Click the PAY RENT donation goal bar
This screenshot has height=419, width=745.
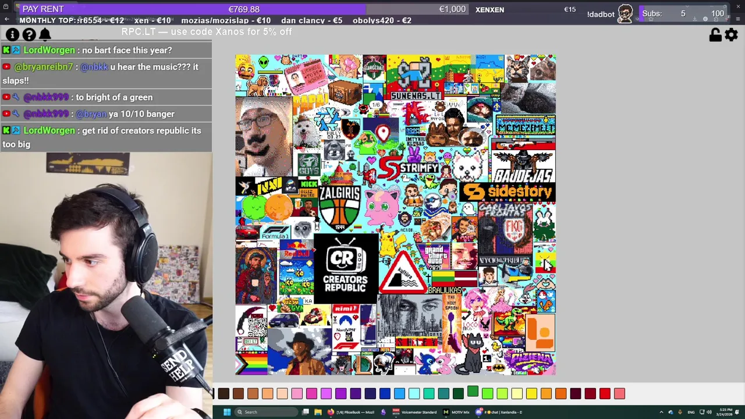[243, 9]
